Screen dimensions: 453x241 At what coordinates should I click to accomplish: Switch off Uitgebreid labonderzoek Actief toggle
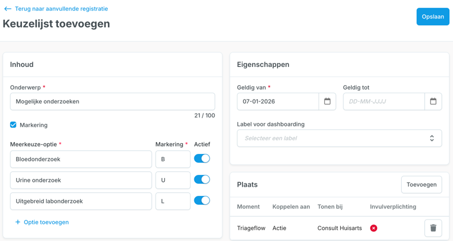click(202, 201)
